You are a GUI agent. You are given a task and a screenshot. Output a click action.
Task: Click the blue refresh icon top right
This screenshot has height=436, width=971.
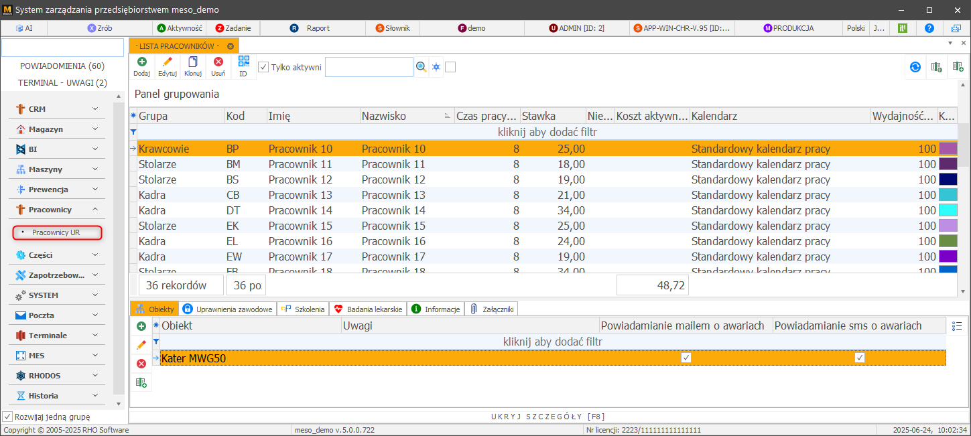(x=915, y=67)
